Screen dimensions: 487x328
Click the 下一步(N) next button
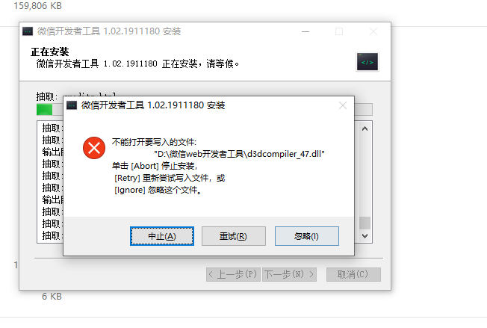click(x=290, y=274)
